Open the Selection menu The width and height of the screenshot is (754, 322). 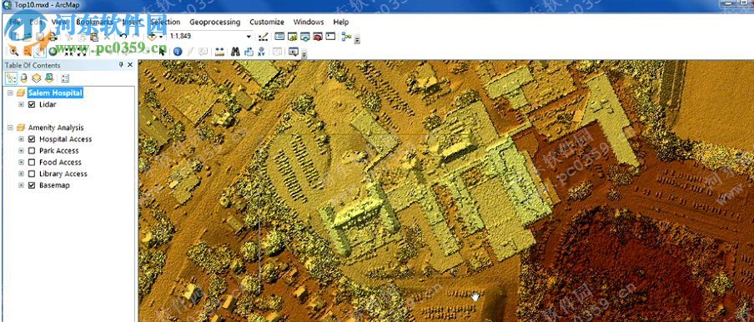pos(165,22)
